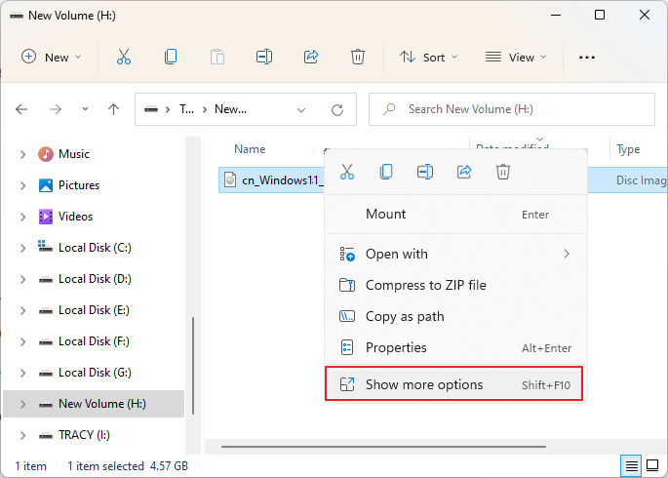Switch to the details view layout icon

(631, 465)
